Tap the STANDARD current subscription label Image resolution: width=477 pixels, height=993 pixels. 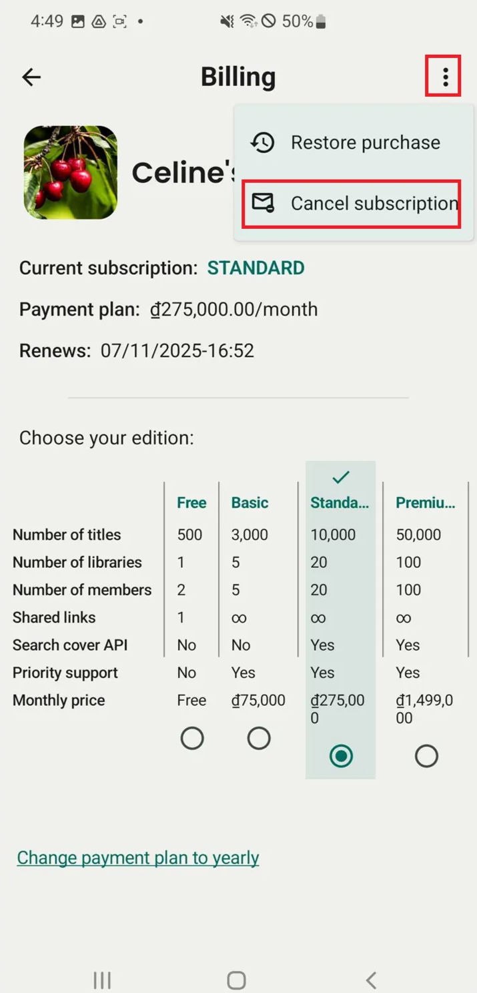[x=256, y=268]
